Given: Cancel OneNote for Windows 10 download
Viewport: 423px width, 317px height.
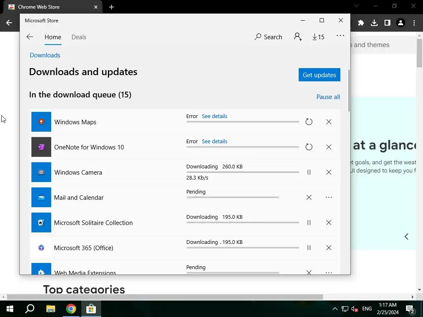Looking at the screenshot, I should click(x=328, y=147).
